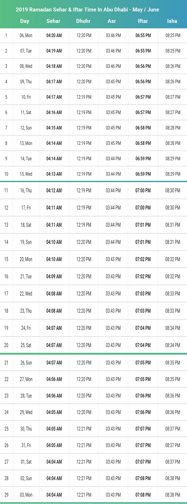Click Iftar time 07:00 PM on 16, Thu
The height and width of the screenshot is (504, 187).
pyautogui.click(x=143, y=191)
